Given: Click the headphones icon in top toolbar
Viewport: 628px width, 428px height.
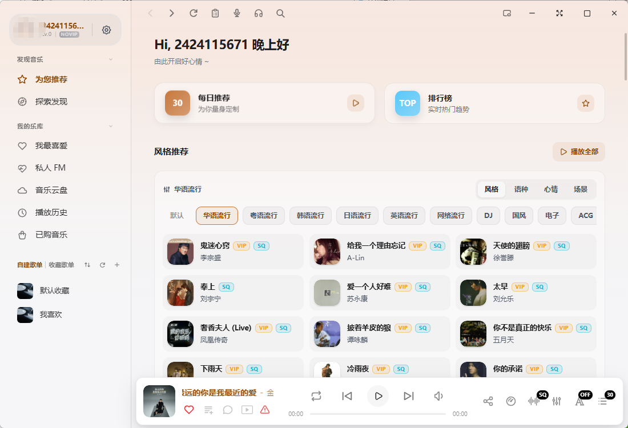Looking at the screenshot, I should [258, 13].
